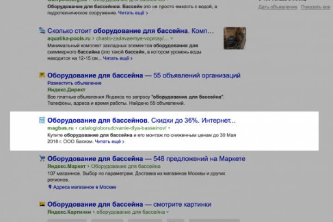333x222 pixels.
Task: Open Сколько стоит оборудование для бассейна result
Action: (130, 31)
